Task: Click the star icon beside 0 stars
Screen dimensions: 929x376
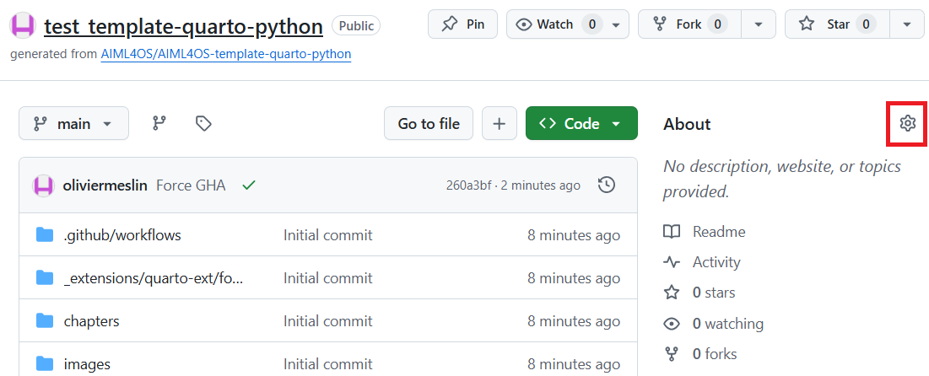Action: [x=672, y=293]
